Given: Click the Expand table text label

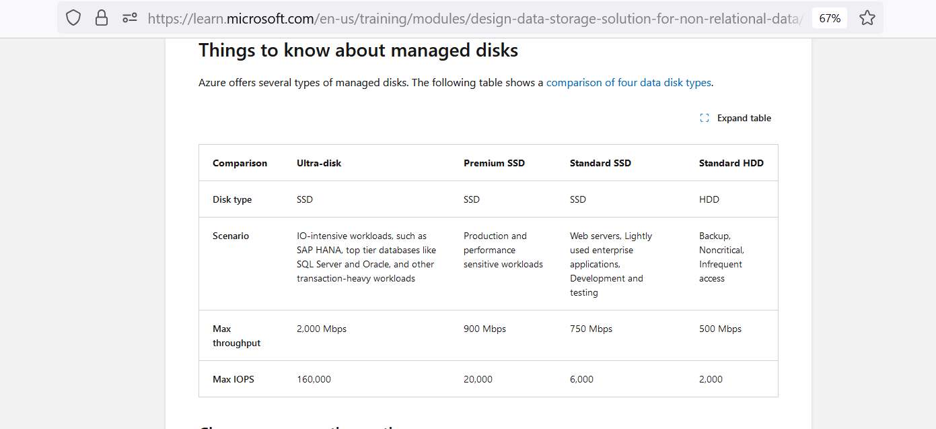Looking at the screenshot, I should 744,118.
